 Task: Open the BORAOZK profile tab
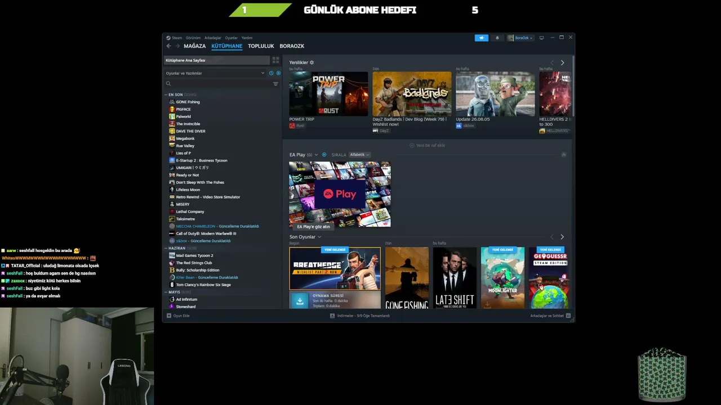(x=292, y=46)
